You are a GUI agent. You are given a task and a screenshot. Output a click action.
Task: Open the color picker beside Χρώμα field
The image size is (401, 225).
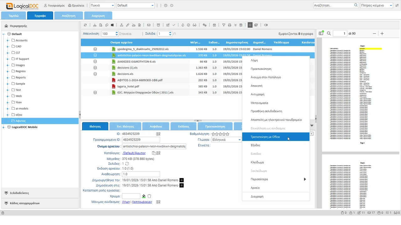click(143, 196)
